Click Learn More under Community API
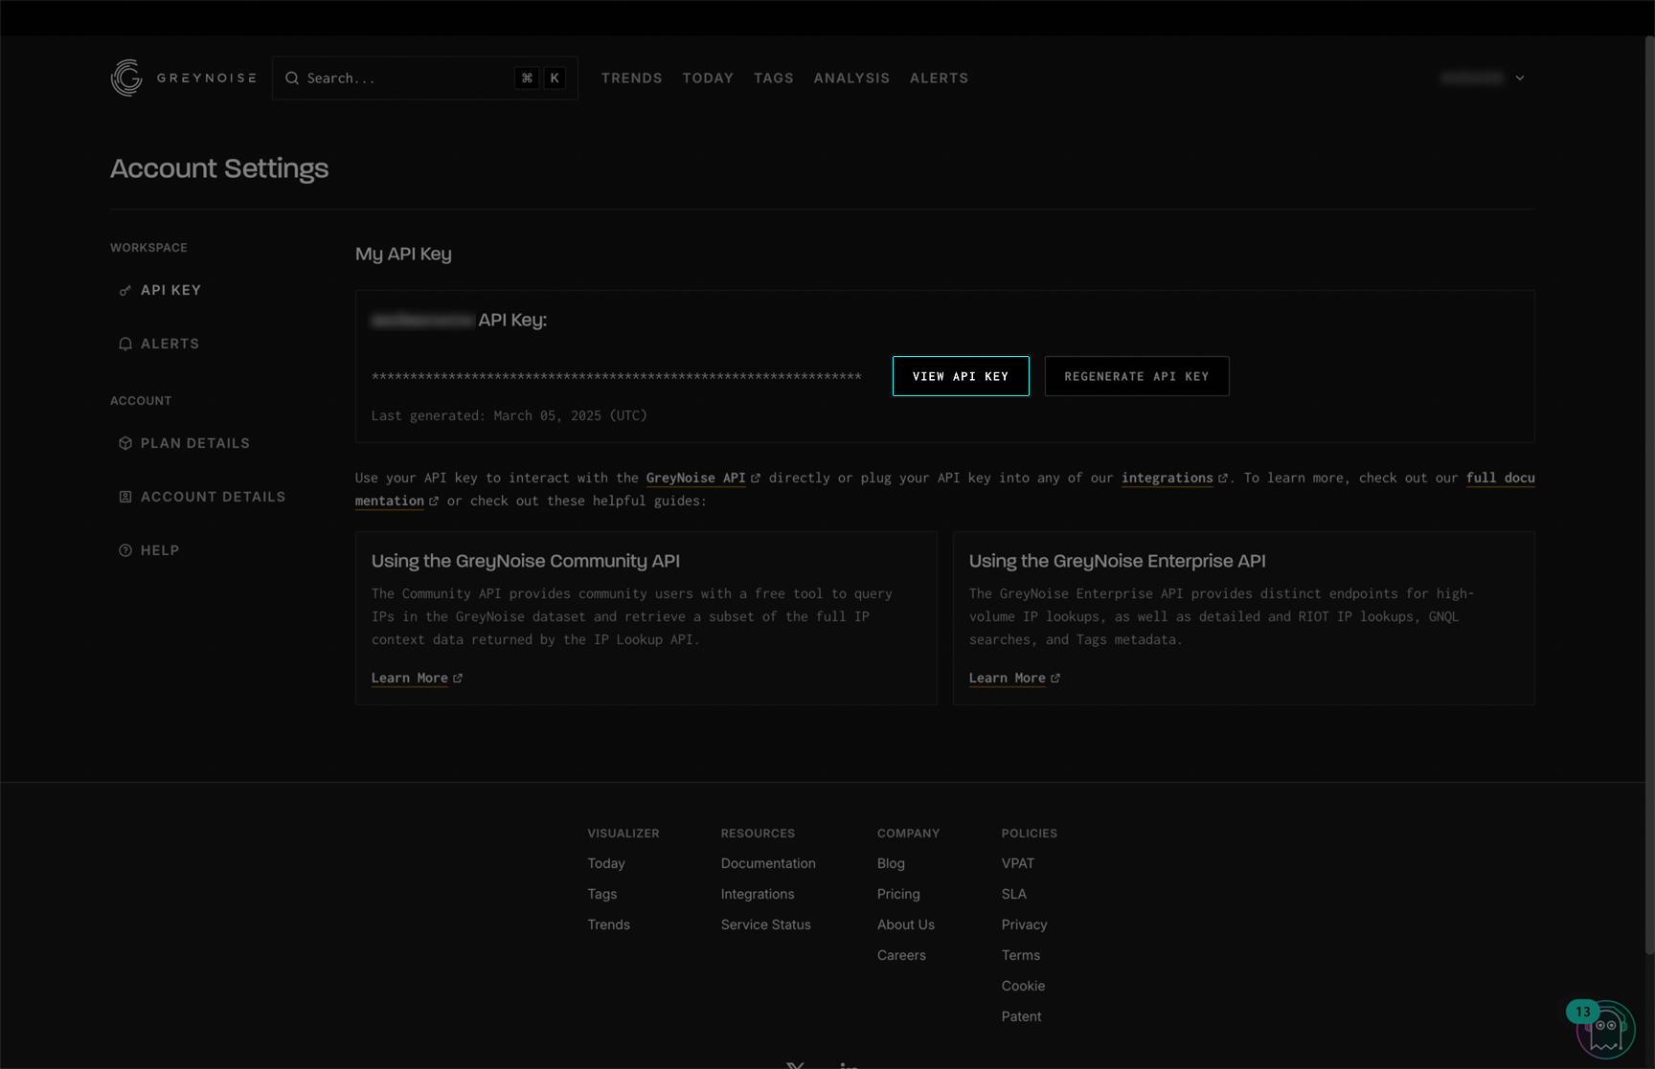Viewport: 1655px width, 1069px height. (x=410, y=678)
